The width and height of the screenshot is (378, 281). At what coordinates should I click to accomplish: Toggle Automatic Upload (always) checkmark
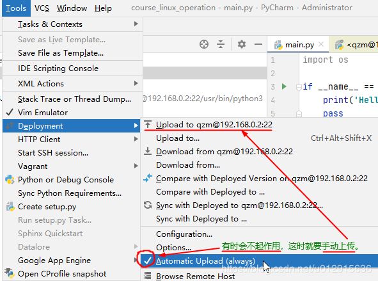pos(147,261)
